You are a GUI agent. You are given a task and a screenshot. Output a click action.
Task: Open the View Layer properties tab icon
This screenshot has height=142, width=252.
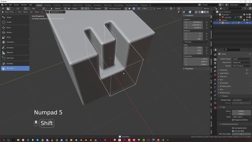(215, 67)
